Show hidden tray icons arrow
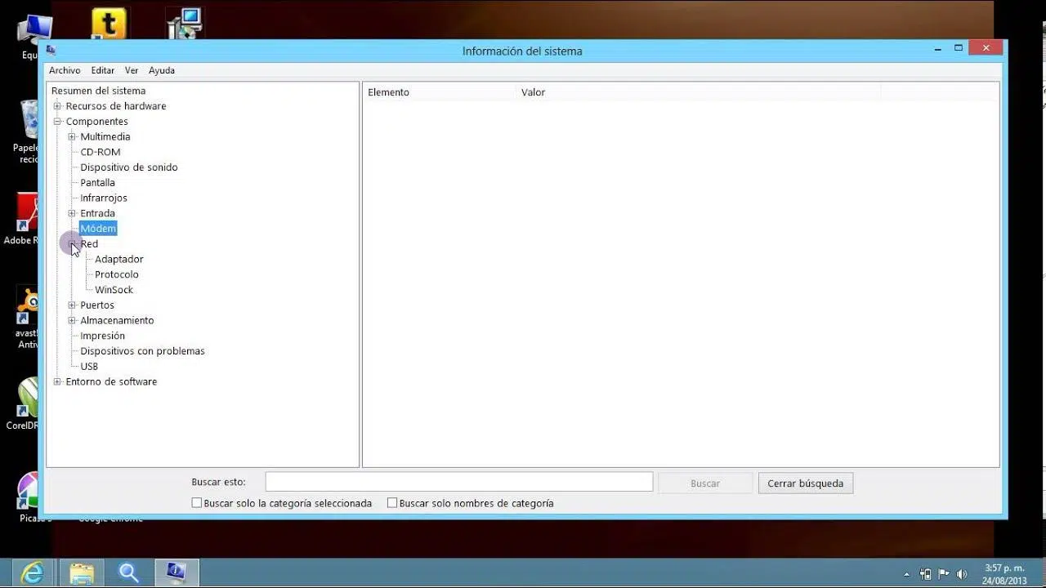This screenshot has height=588, width=1046. 906,574
